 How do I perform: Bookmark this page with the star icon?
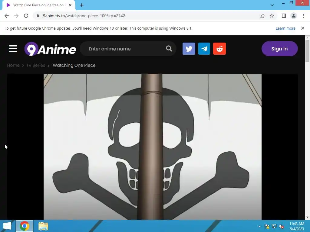272,16
